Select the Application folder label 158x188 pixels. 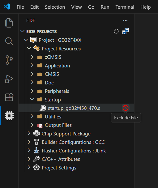[57, 66]
